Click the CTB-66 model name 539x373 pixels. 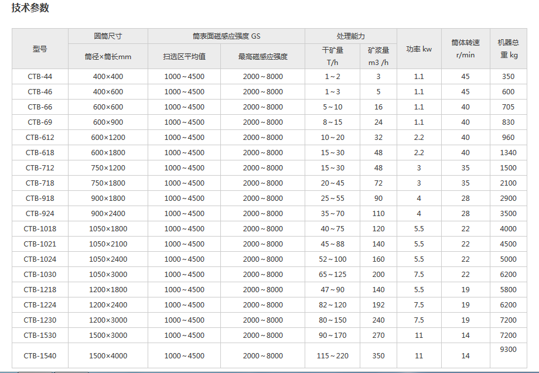(40, 107)
